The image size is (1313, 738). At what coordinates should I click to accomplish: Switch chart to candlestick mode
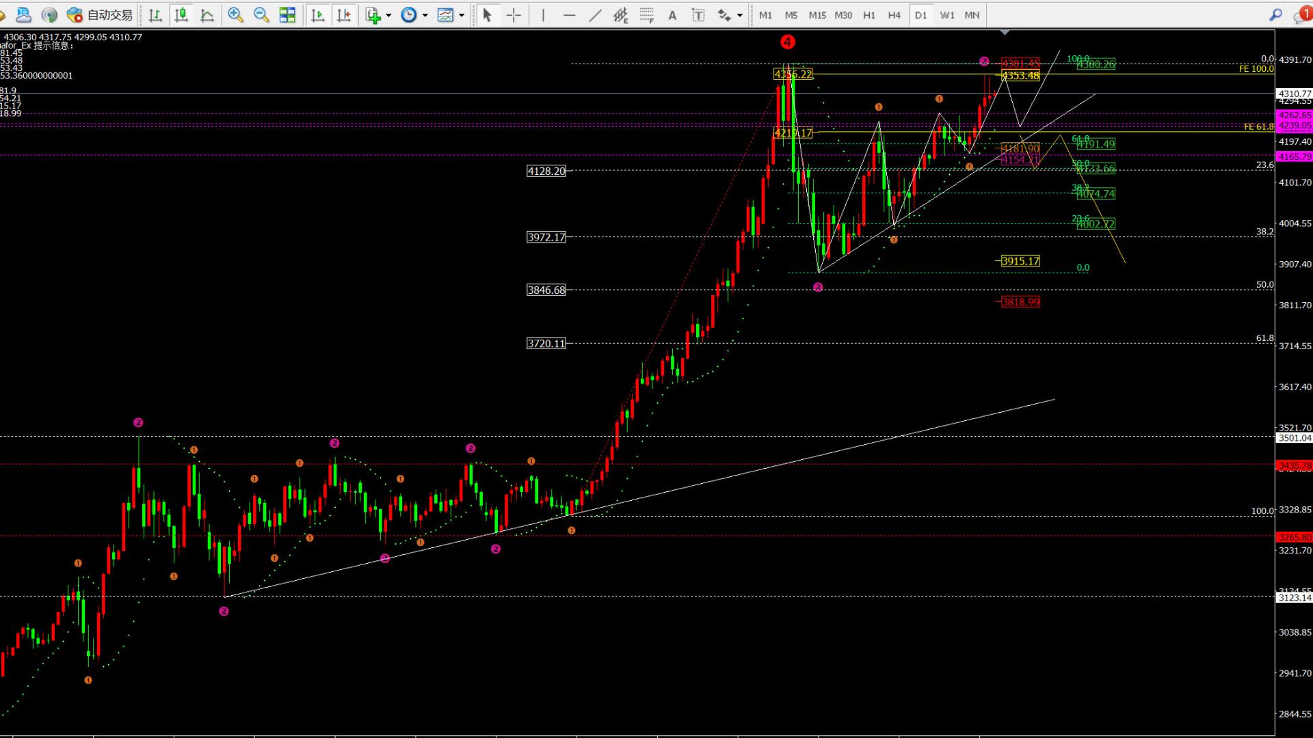[x=181, y=15]
